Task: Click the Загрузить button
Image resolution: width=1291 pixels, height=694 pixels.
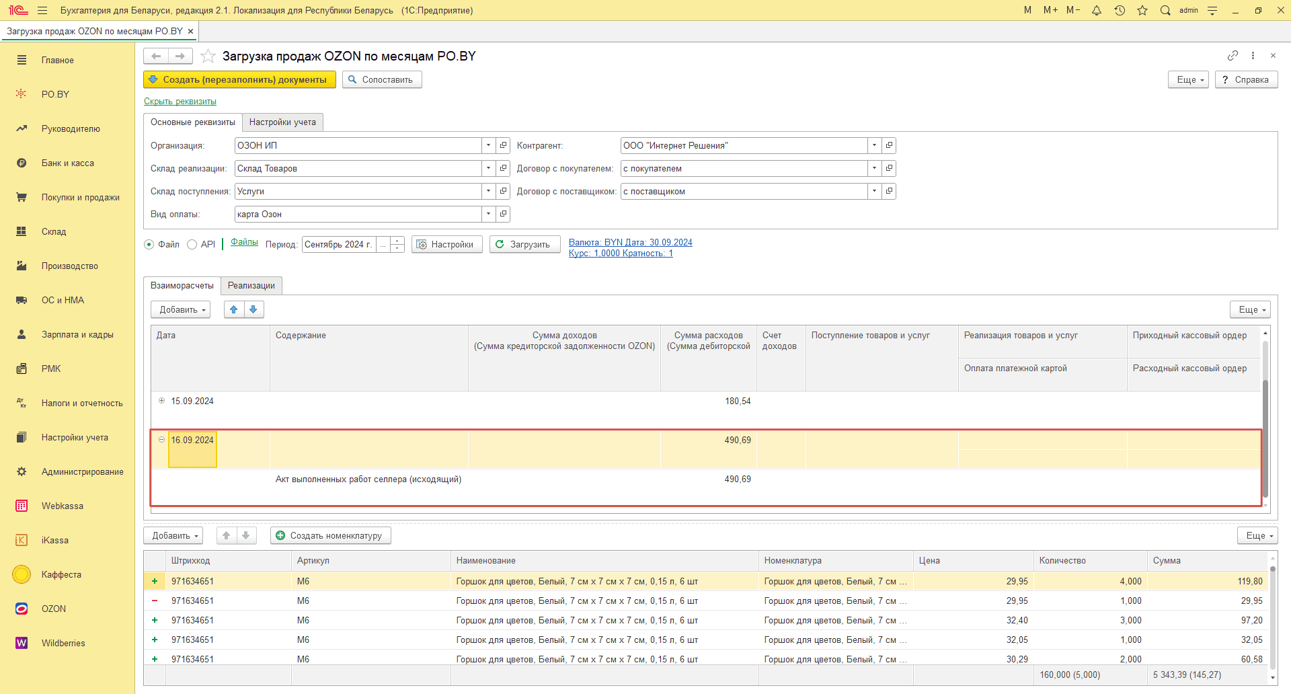Action: (524, 244)
